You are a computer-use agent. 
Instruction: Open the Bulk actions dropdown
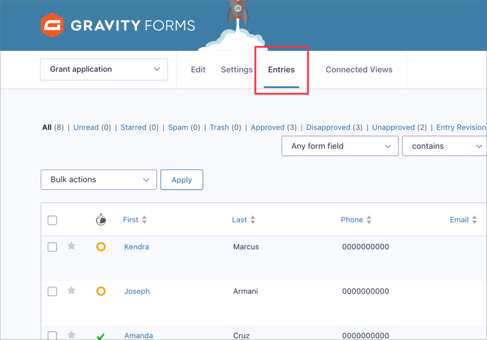pos(99,179)
